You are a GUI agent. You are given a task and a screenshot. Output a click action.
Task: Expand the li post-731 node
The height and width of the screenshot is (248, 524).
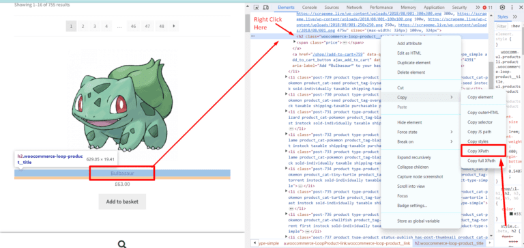pyautogui.click(x=286, y=112)
